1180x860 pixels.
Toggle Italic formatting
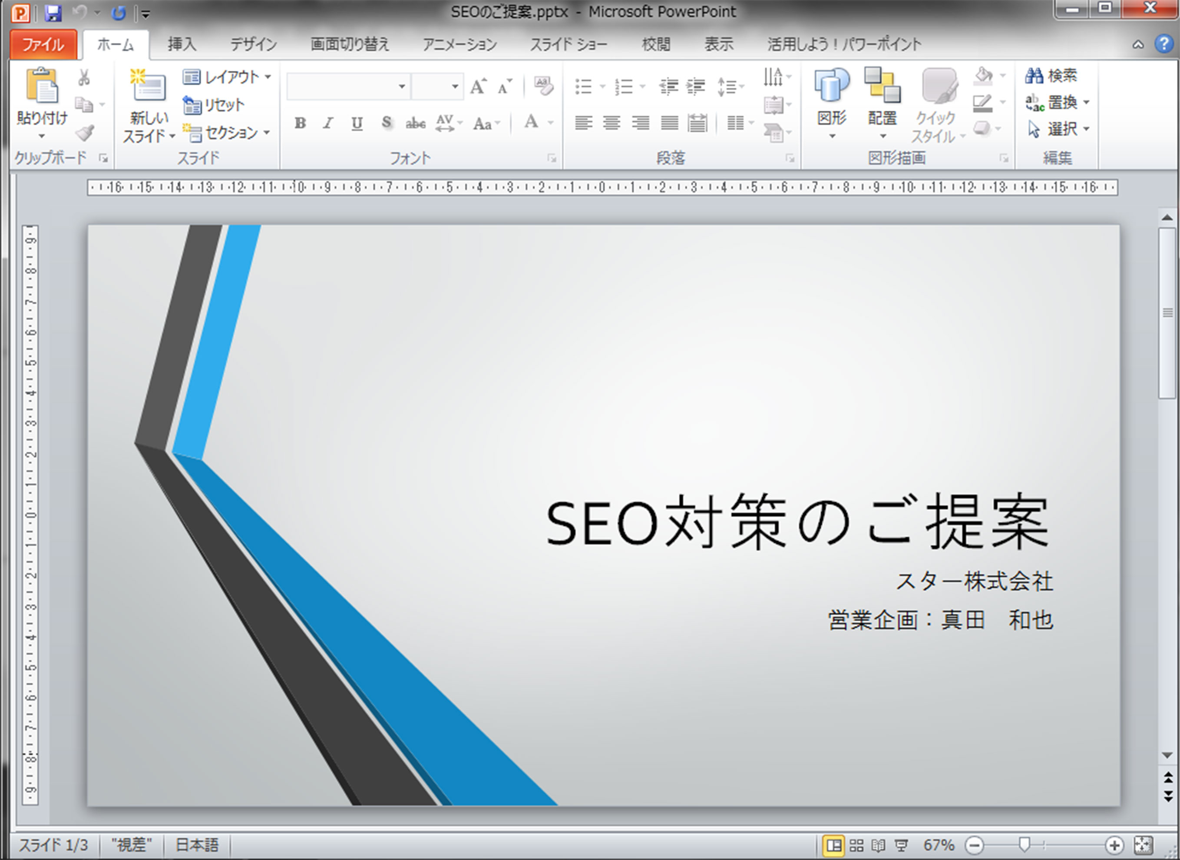tap(328, 123)
